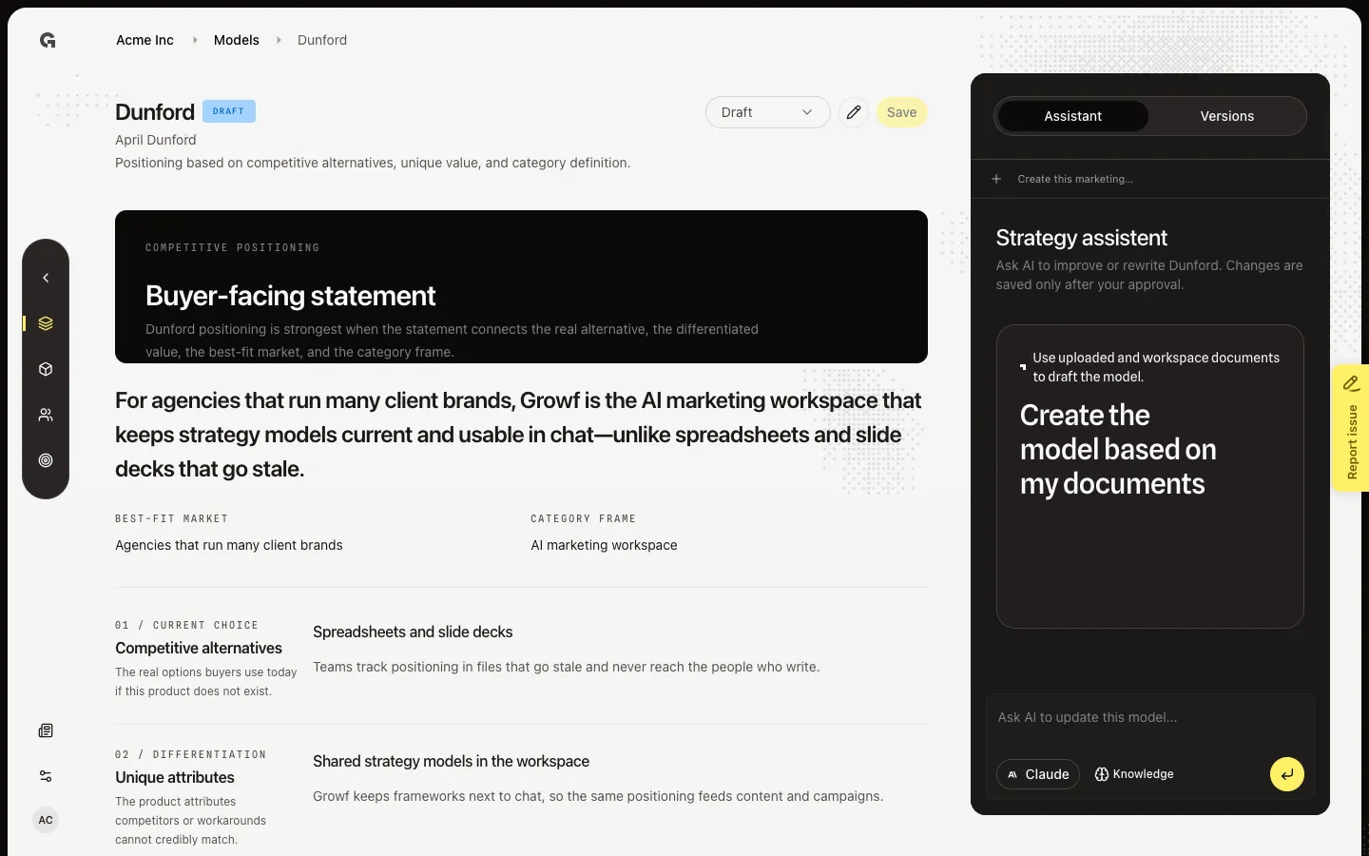This screenshot has height=856, width=1369.
Task: Click the yellow send arrow button
Action: 1286,774
